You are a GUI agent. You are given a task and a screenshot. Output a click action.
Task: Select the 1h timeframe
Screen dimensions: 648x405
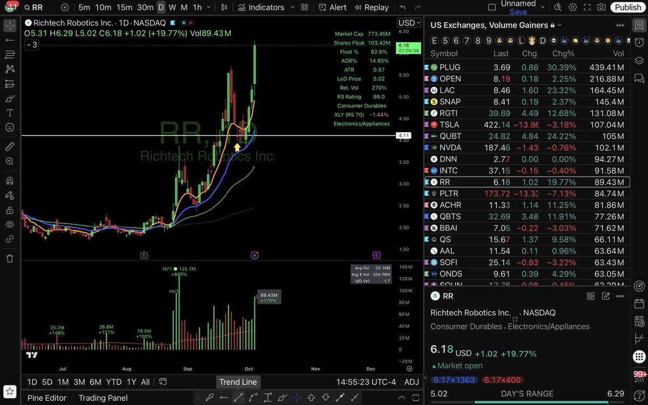(197, 8)
